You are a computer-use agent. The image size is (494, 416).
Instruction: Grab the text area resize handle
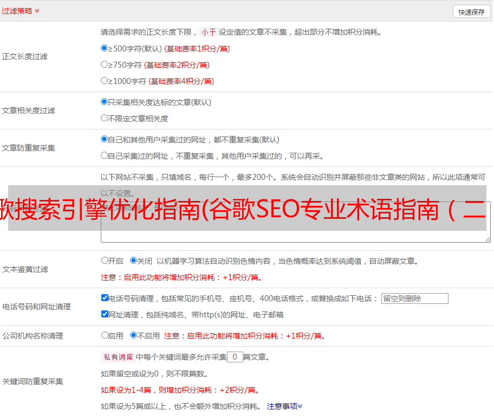pos(487,239)
